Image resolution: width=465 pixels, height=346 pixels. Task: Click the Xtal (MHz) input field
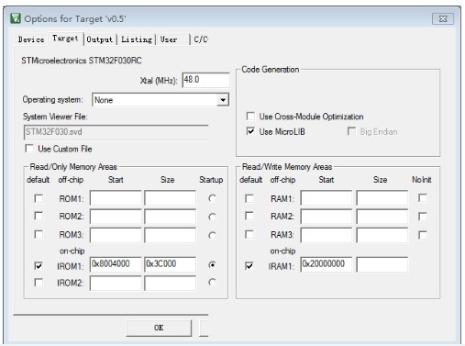coord(205,80)
